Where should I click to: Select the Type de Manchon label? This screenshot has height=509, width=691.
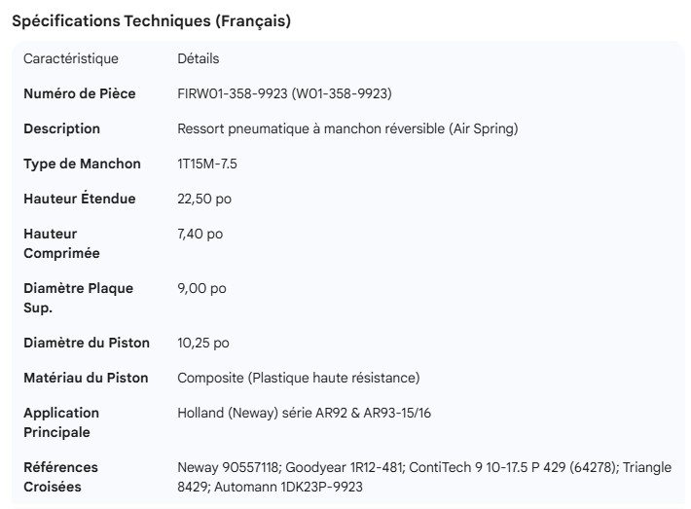[x=82, y=164]
